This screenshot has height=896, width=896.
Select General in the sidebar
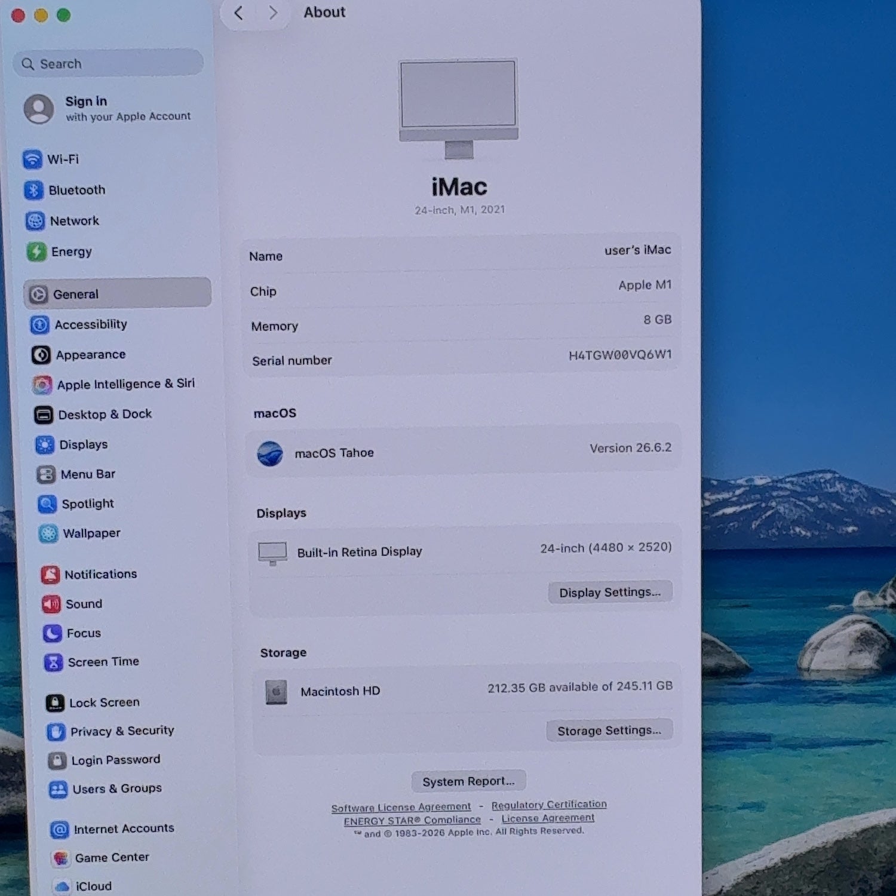point(117,293)
